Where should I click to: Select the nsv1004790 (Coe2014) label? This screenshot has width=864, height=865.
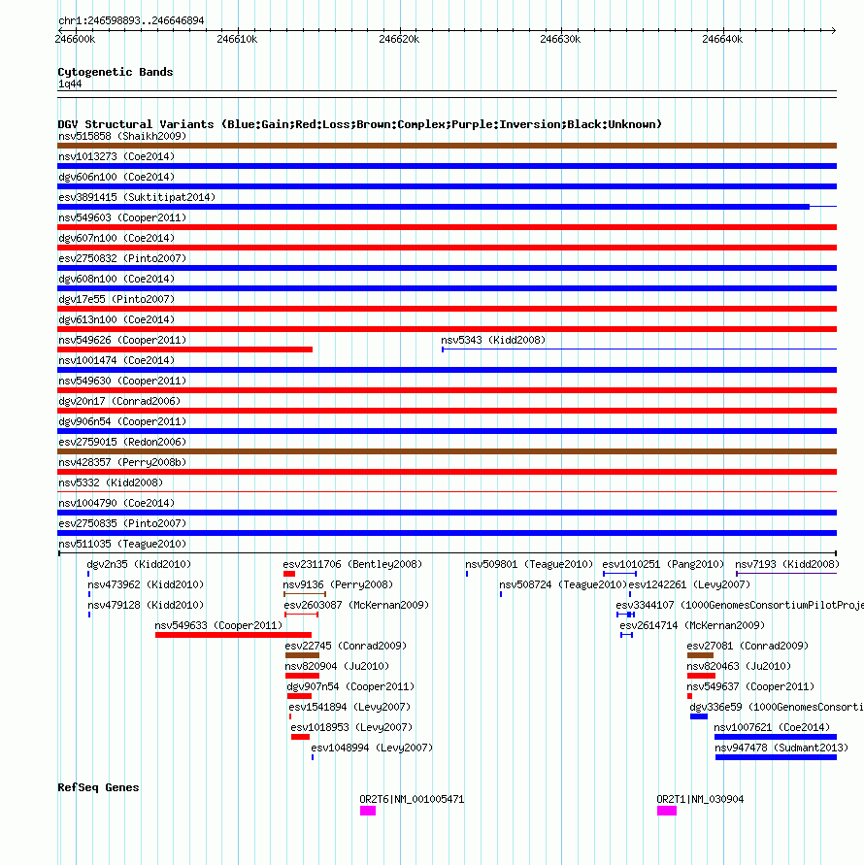point(116,504)
